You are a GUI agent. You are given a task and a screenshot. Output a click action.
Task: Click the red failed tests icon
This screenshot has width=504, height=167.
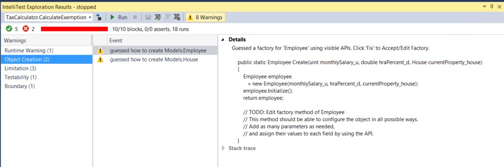26,29
